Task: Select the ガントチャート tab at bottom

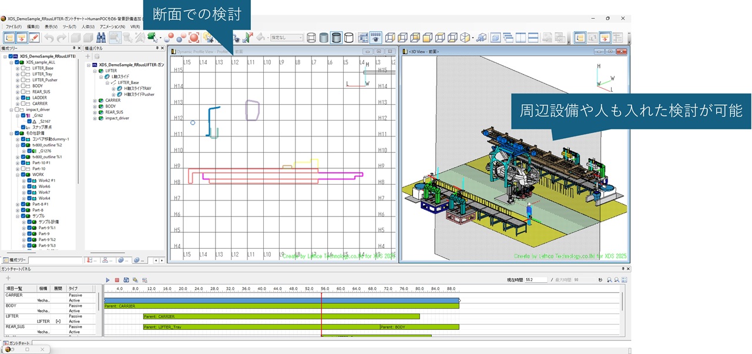Action: tap(16, 343)
